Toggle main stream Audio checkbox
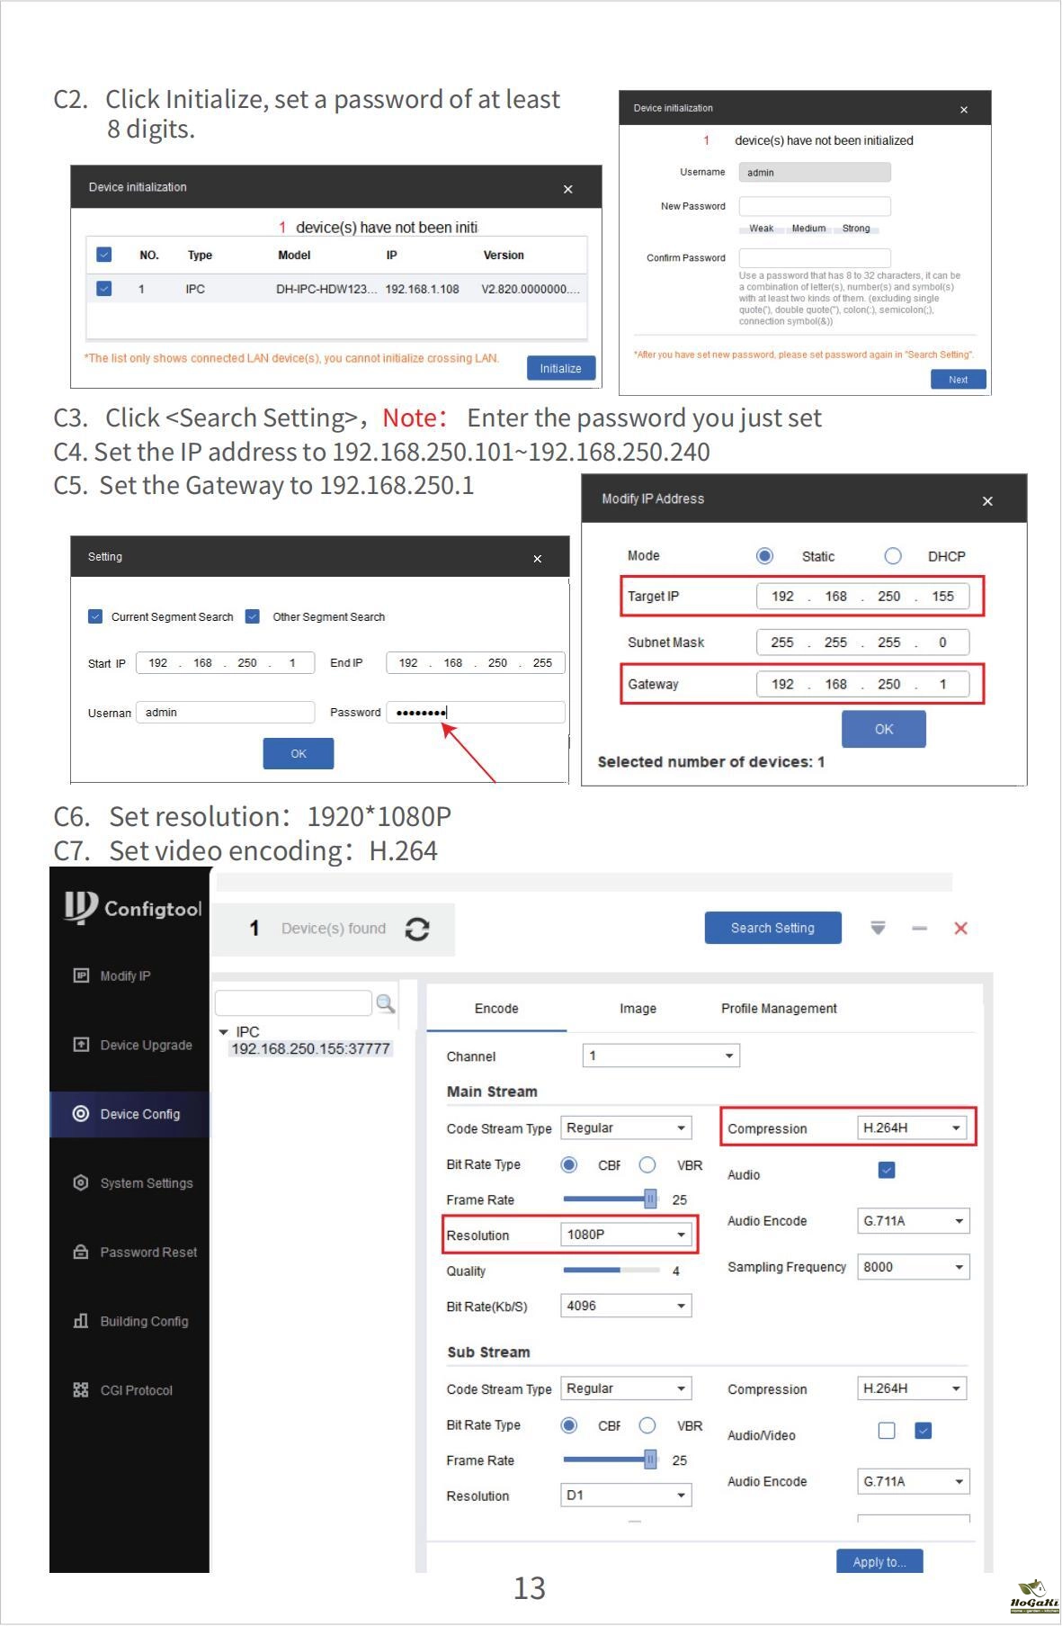1062x1626 pixels. 886,1170
